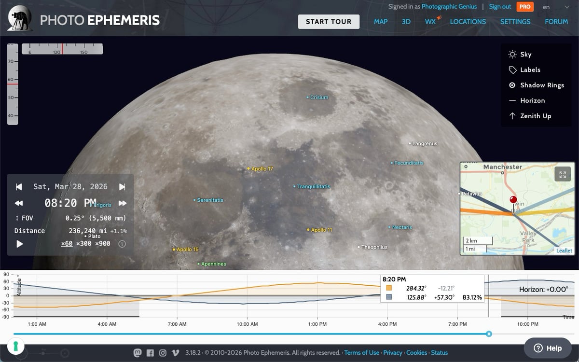Click the Apollo 15 landing site label
Viewport: 579px width, 362px height.
(x=185, y=250)
